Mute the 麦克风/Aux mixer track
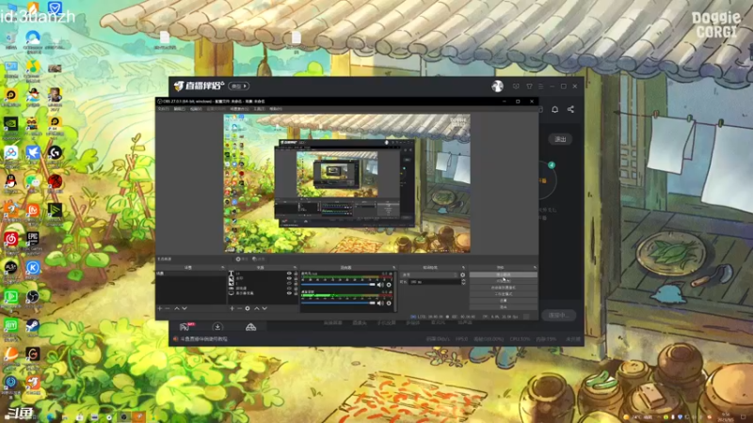The width and height of the screenshot is (753, 423). 380,285
